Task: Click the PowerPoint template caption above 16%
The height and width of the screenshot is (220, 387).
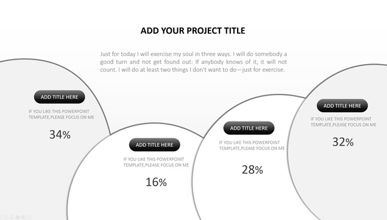Action: (x=156, y=162)
